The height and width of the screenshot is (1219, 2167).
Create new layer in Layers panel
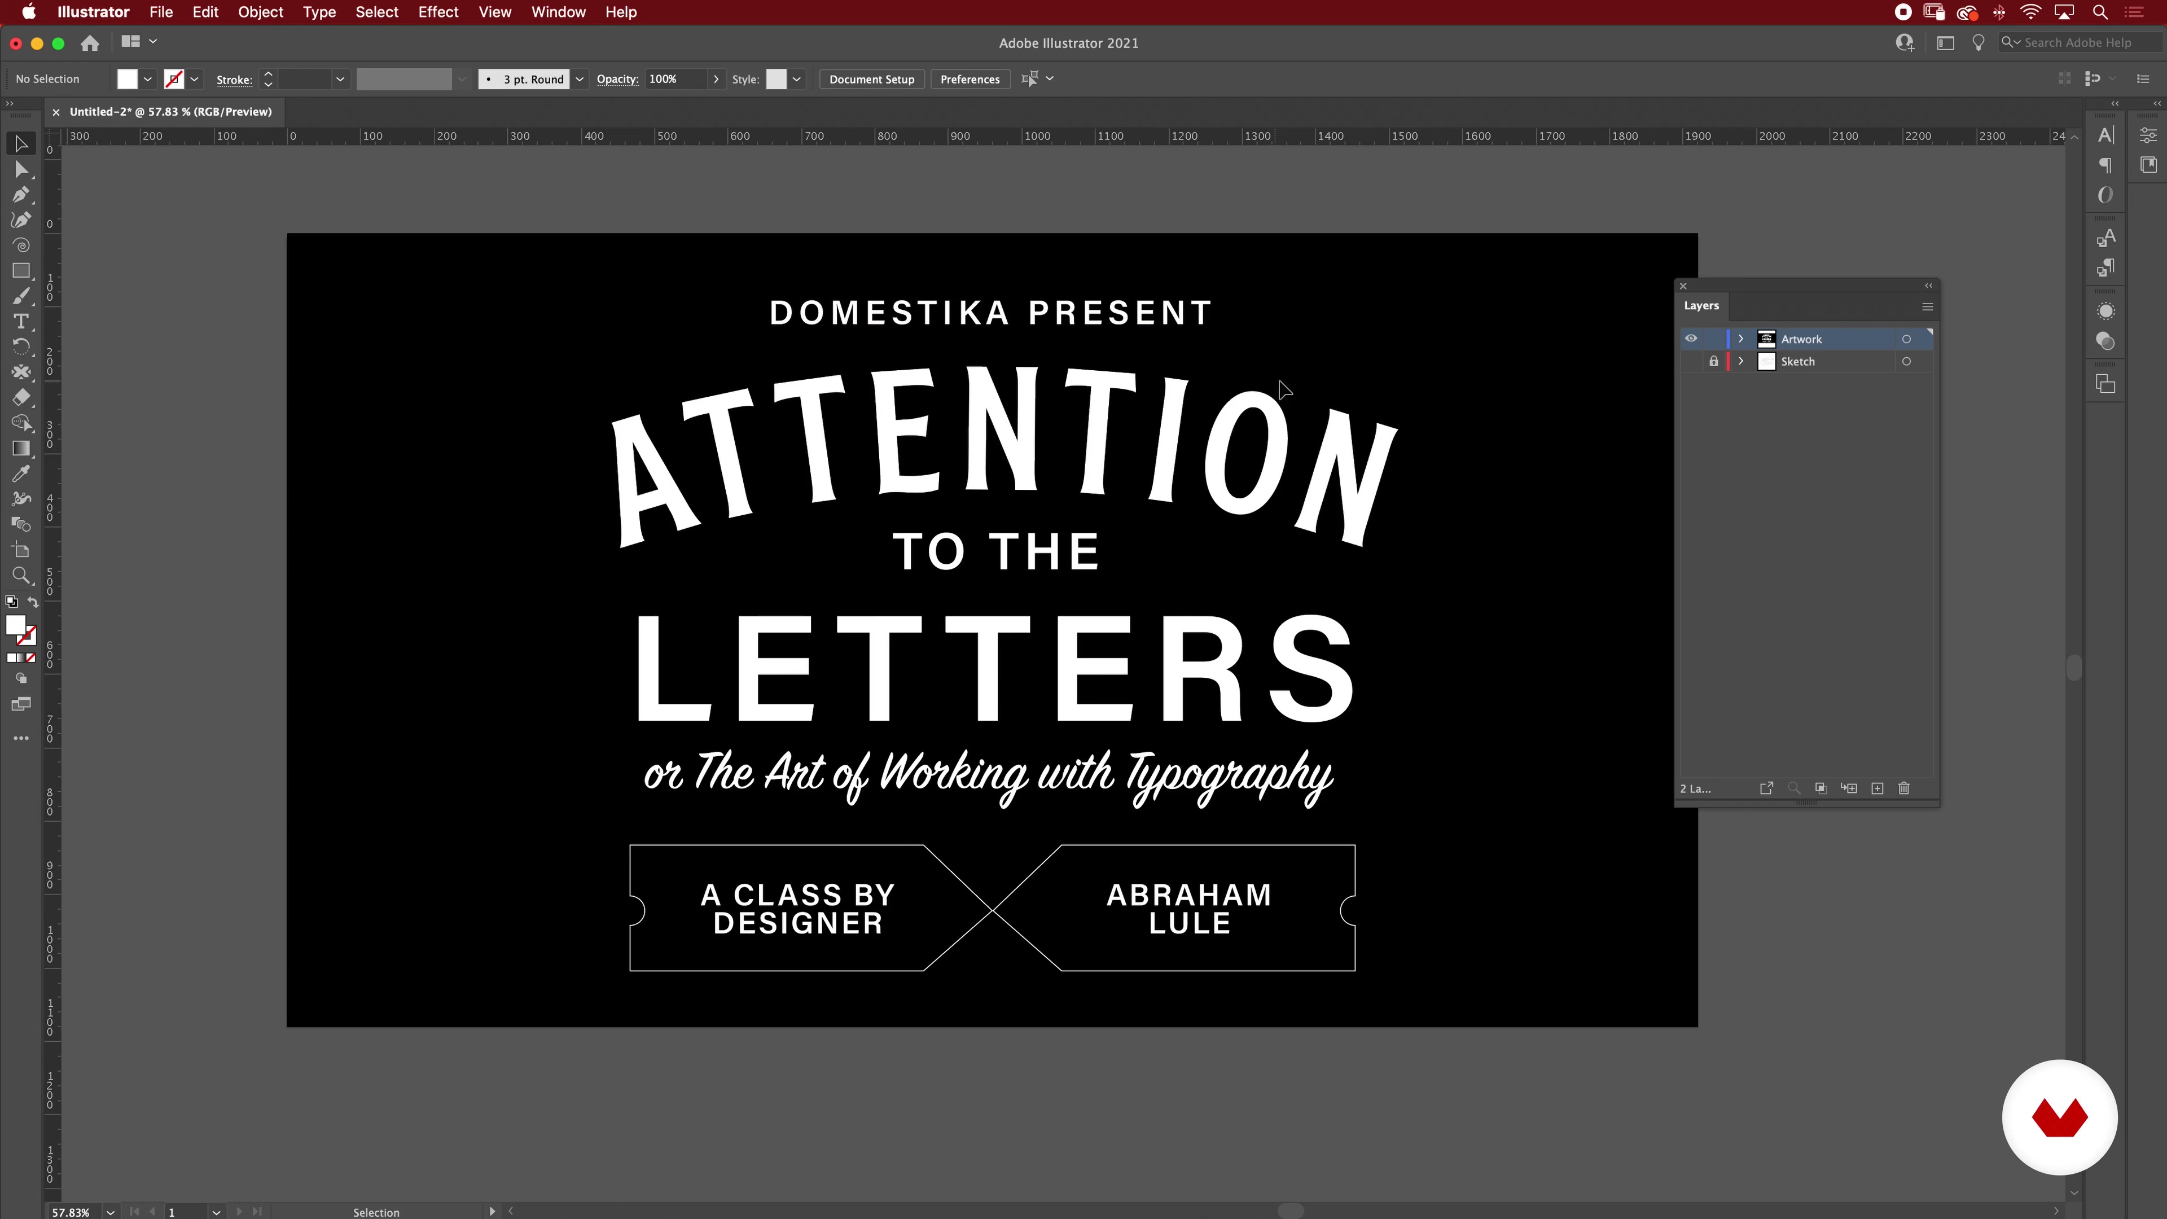1877,788
